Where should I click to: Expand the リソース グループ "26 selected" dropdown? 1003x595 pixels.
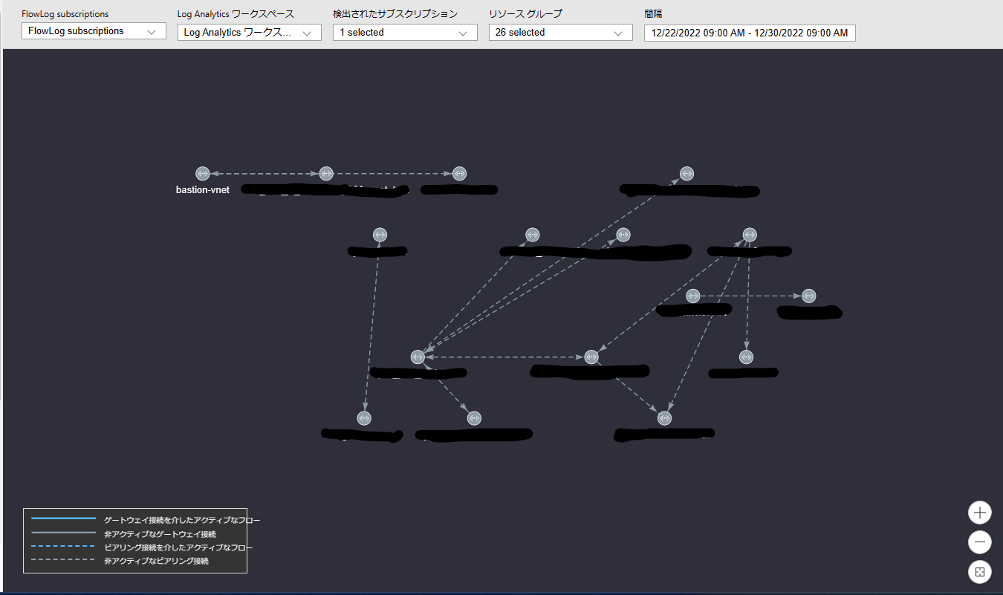click(x=561, y=32)
